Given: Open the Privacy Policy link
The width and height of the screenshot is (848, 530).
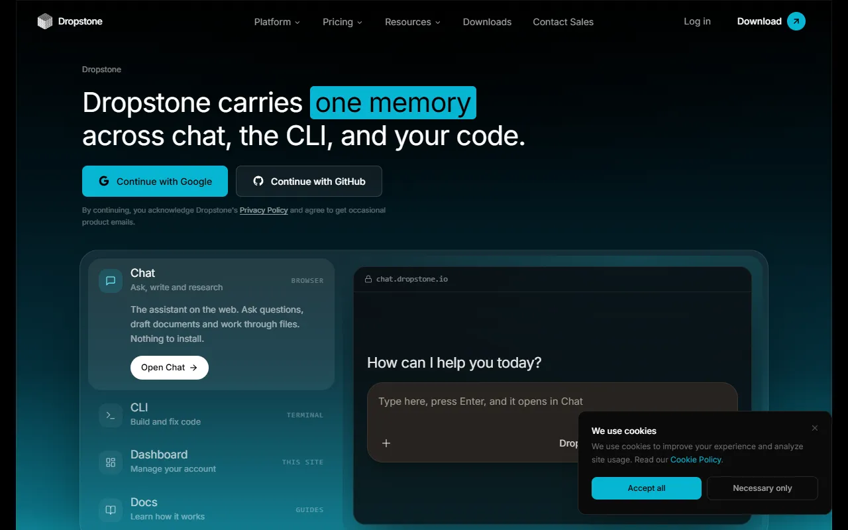Looking at the screenshot, I should click(x=264, y=210).
